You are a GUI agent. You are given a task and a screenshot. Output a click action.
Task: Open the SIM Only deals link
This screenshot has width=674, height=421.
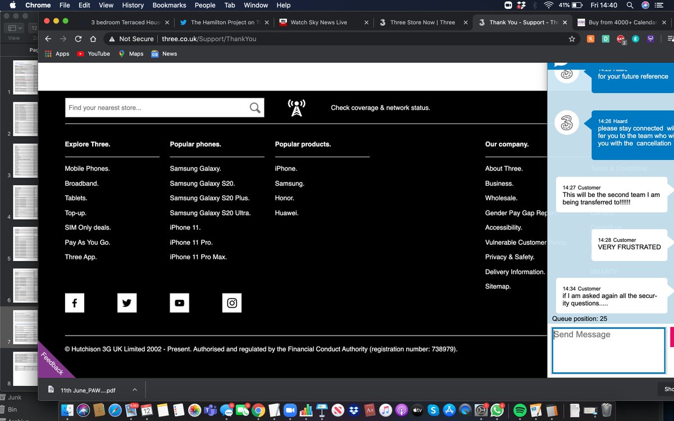pyautogui.click(x=88, y=227)
